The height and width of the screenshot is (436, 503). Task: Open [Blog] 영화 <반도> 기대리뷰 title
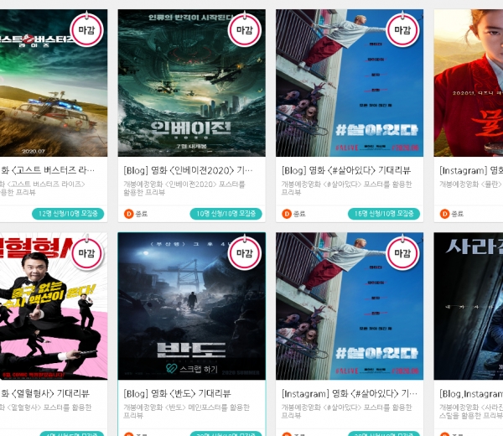[177, 393]
